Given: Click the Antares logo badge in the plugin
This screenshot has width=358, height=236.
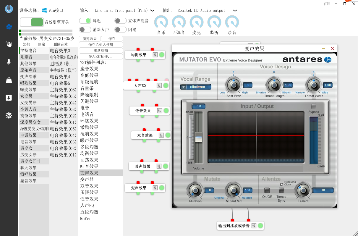Looking at the screenshot, I should (x=328, y=59).
